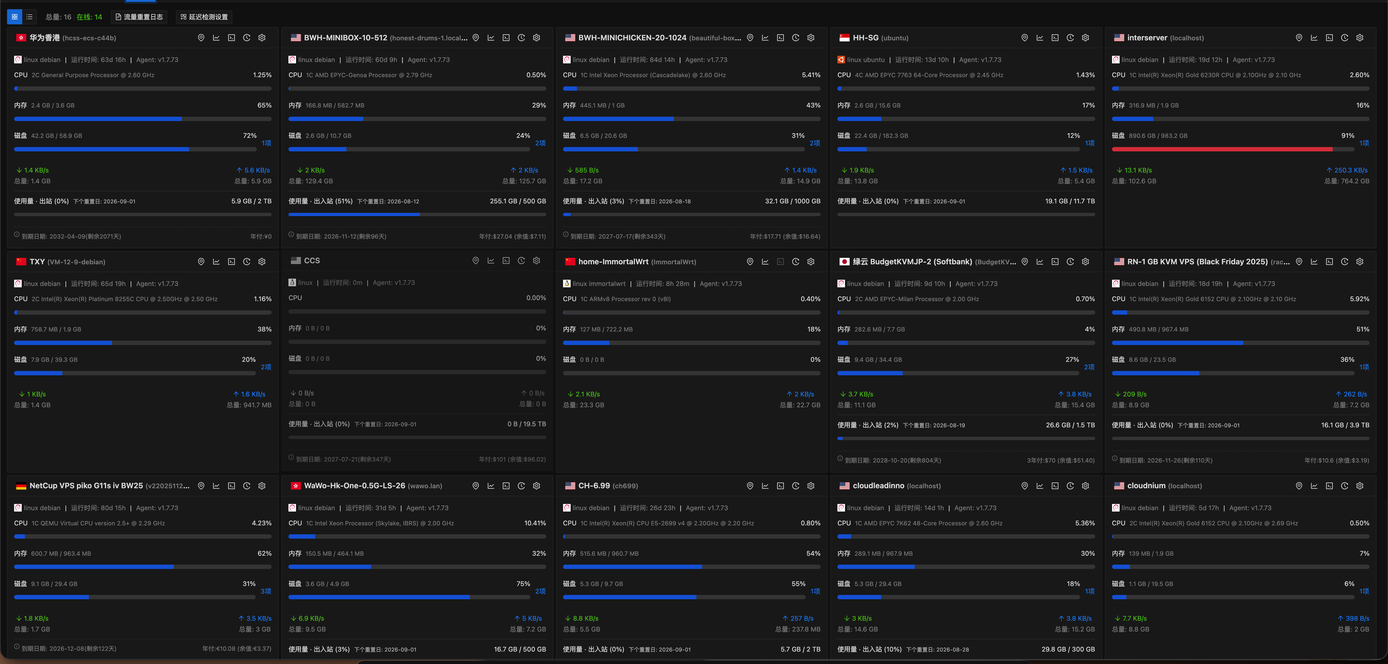Click cloudleadinno traffic 29.8 GB / 300 GB
1388x664 pixels.
point(1068,649)
